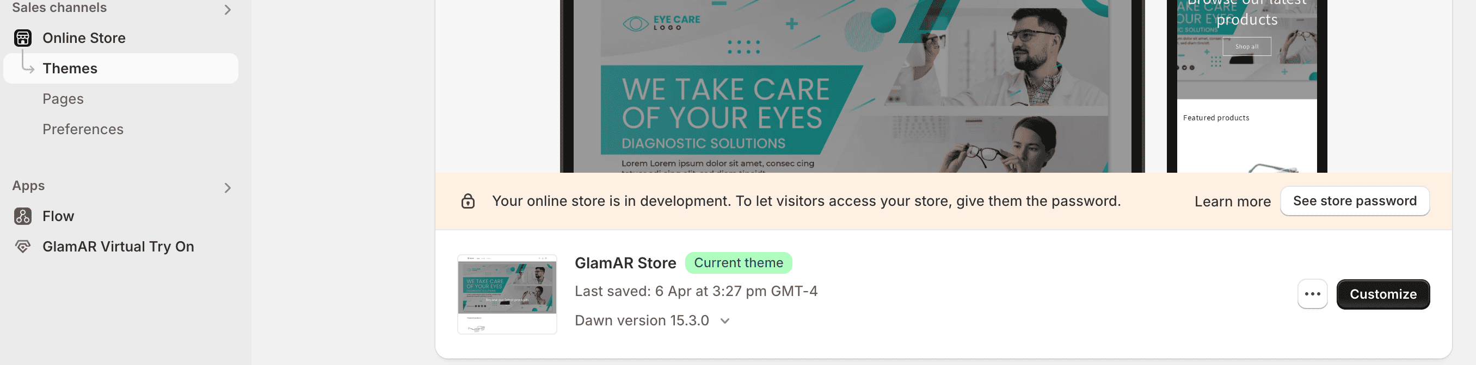The image size is (1476, 365).
Task: Click See store password button
Action: pyautogui.click(x=1354, y=201)
